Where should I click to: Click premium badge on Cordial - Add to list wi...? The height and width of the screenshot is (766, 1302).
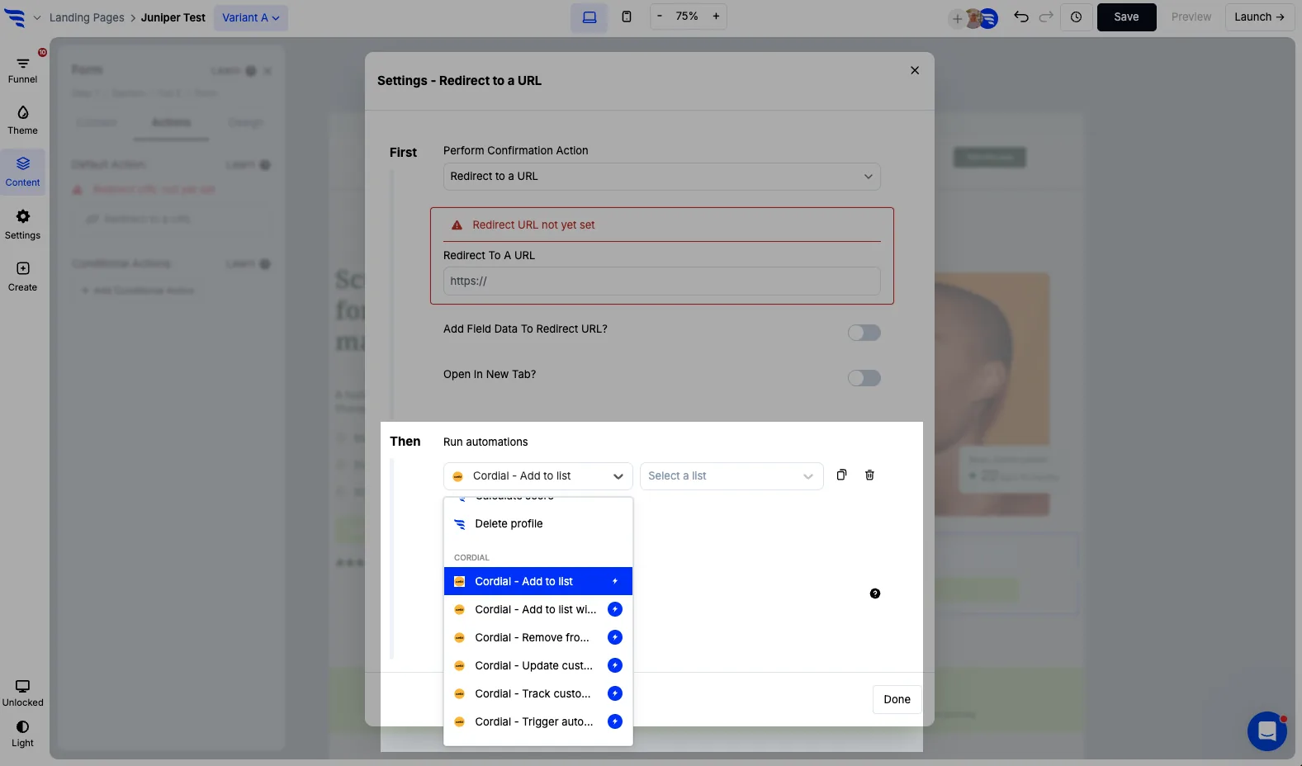tap(615, 609)
